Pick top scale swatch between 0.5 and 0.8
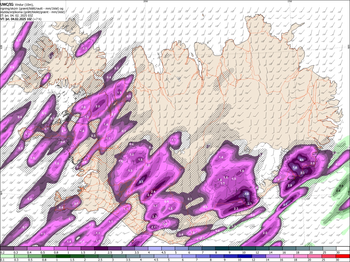The width and height of the screenshot is (350, 262). [47, 248]
